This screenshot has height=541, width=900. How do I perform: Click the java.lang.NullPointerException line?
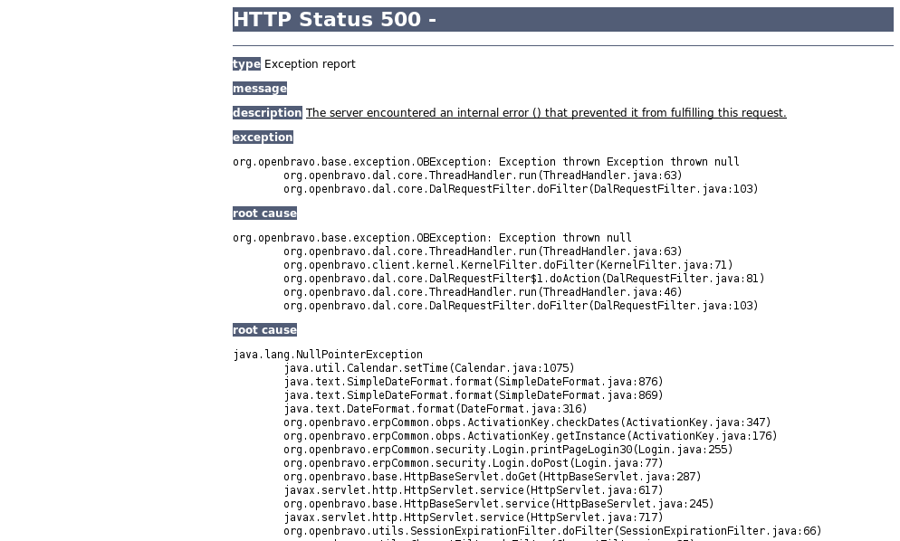click(328, 355)
